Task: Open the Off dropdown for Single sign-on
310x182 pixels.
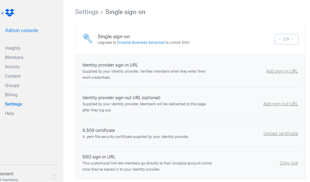Action: point(286,39)
